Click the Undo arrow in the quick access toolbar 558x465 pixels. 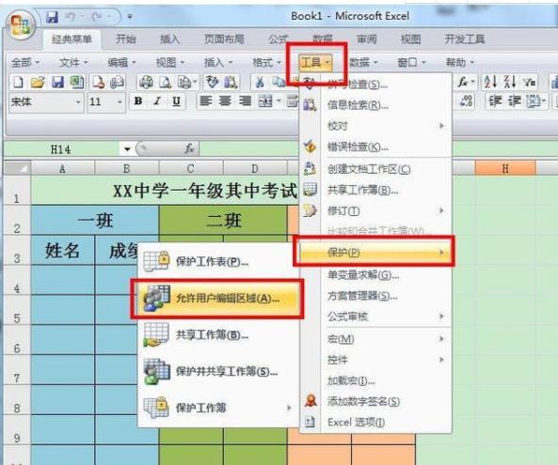[71, 16]
